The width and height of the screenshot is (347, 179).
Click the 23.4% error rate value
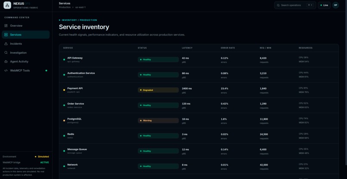pyautogui.click(x=224, y=89)
